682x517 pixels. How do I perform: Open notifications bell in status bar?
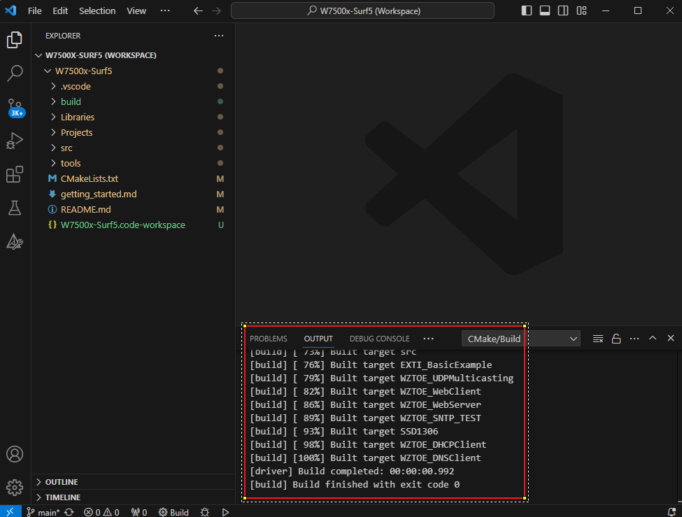click(x=672, y=512)
